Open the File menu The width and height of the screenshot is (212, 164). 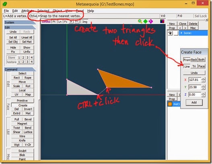click(x=6, y=11)
